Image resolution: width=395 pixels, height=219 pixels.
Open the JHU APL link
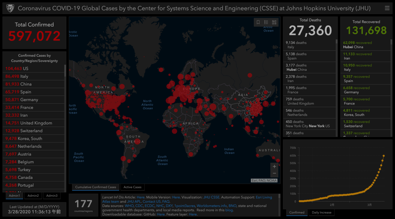point(134,202)
